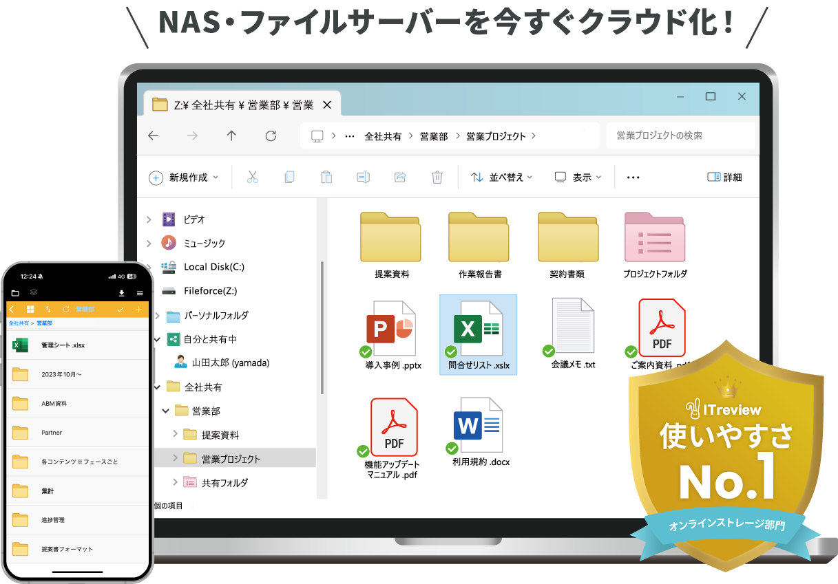The width and height of the screenshot is (838, 584).
Task: Click the cut scissors icon in toolbar
Action: pyautogui.click(x=252, y=177)
